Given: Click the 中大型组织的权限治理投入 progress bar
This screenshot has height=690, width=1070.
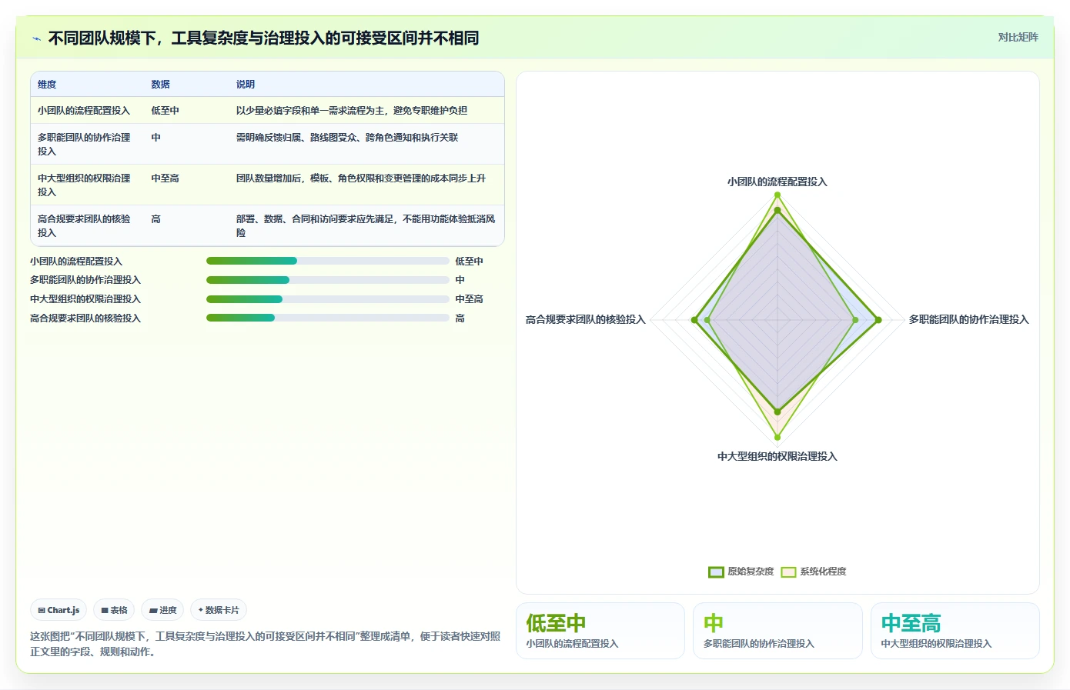Looking at the screenshot, I should pyautogui.click(x=327, y=299).
